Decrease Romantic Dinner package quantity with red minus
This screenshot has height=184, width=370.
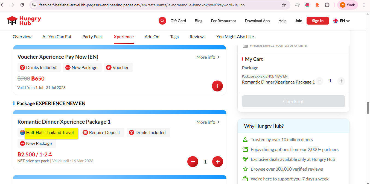click(x=193, y=162)
